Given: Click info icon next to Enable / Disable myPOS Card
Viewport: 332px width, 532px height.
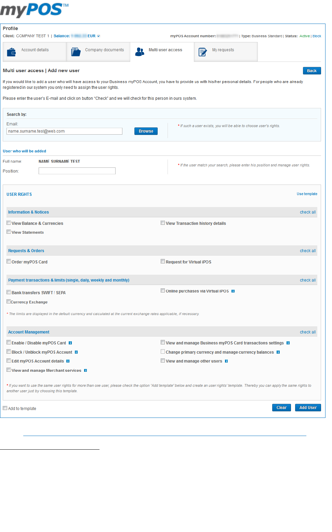Looking at the screenshot, I should (x=70, y=343).
